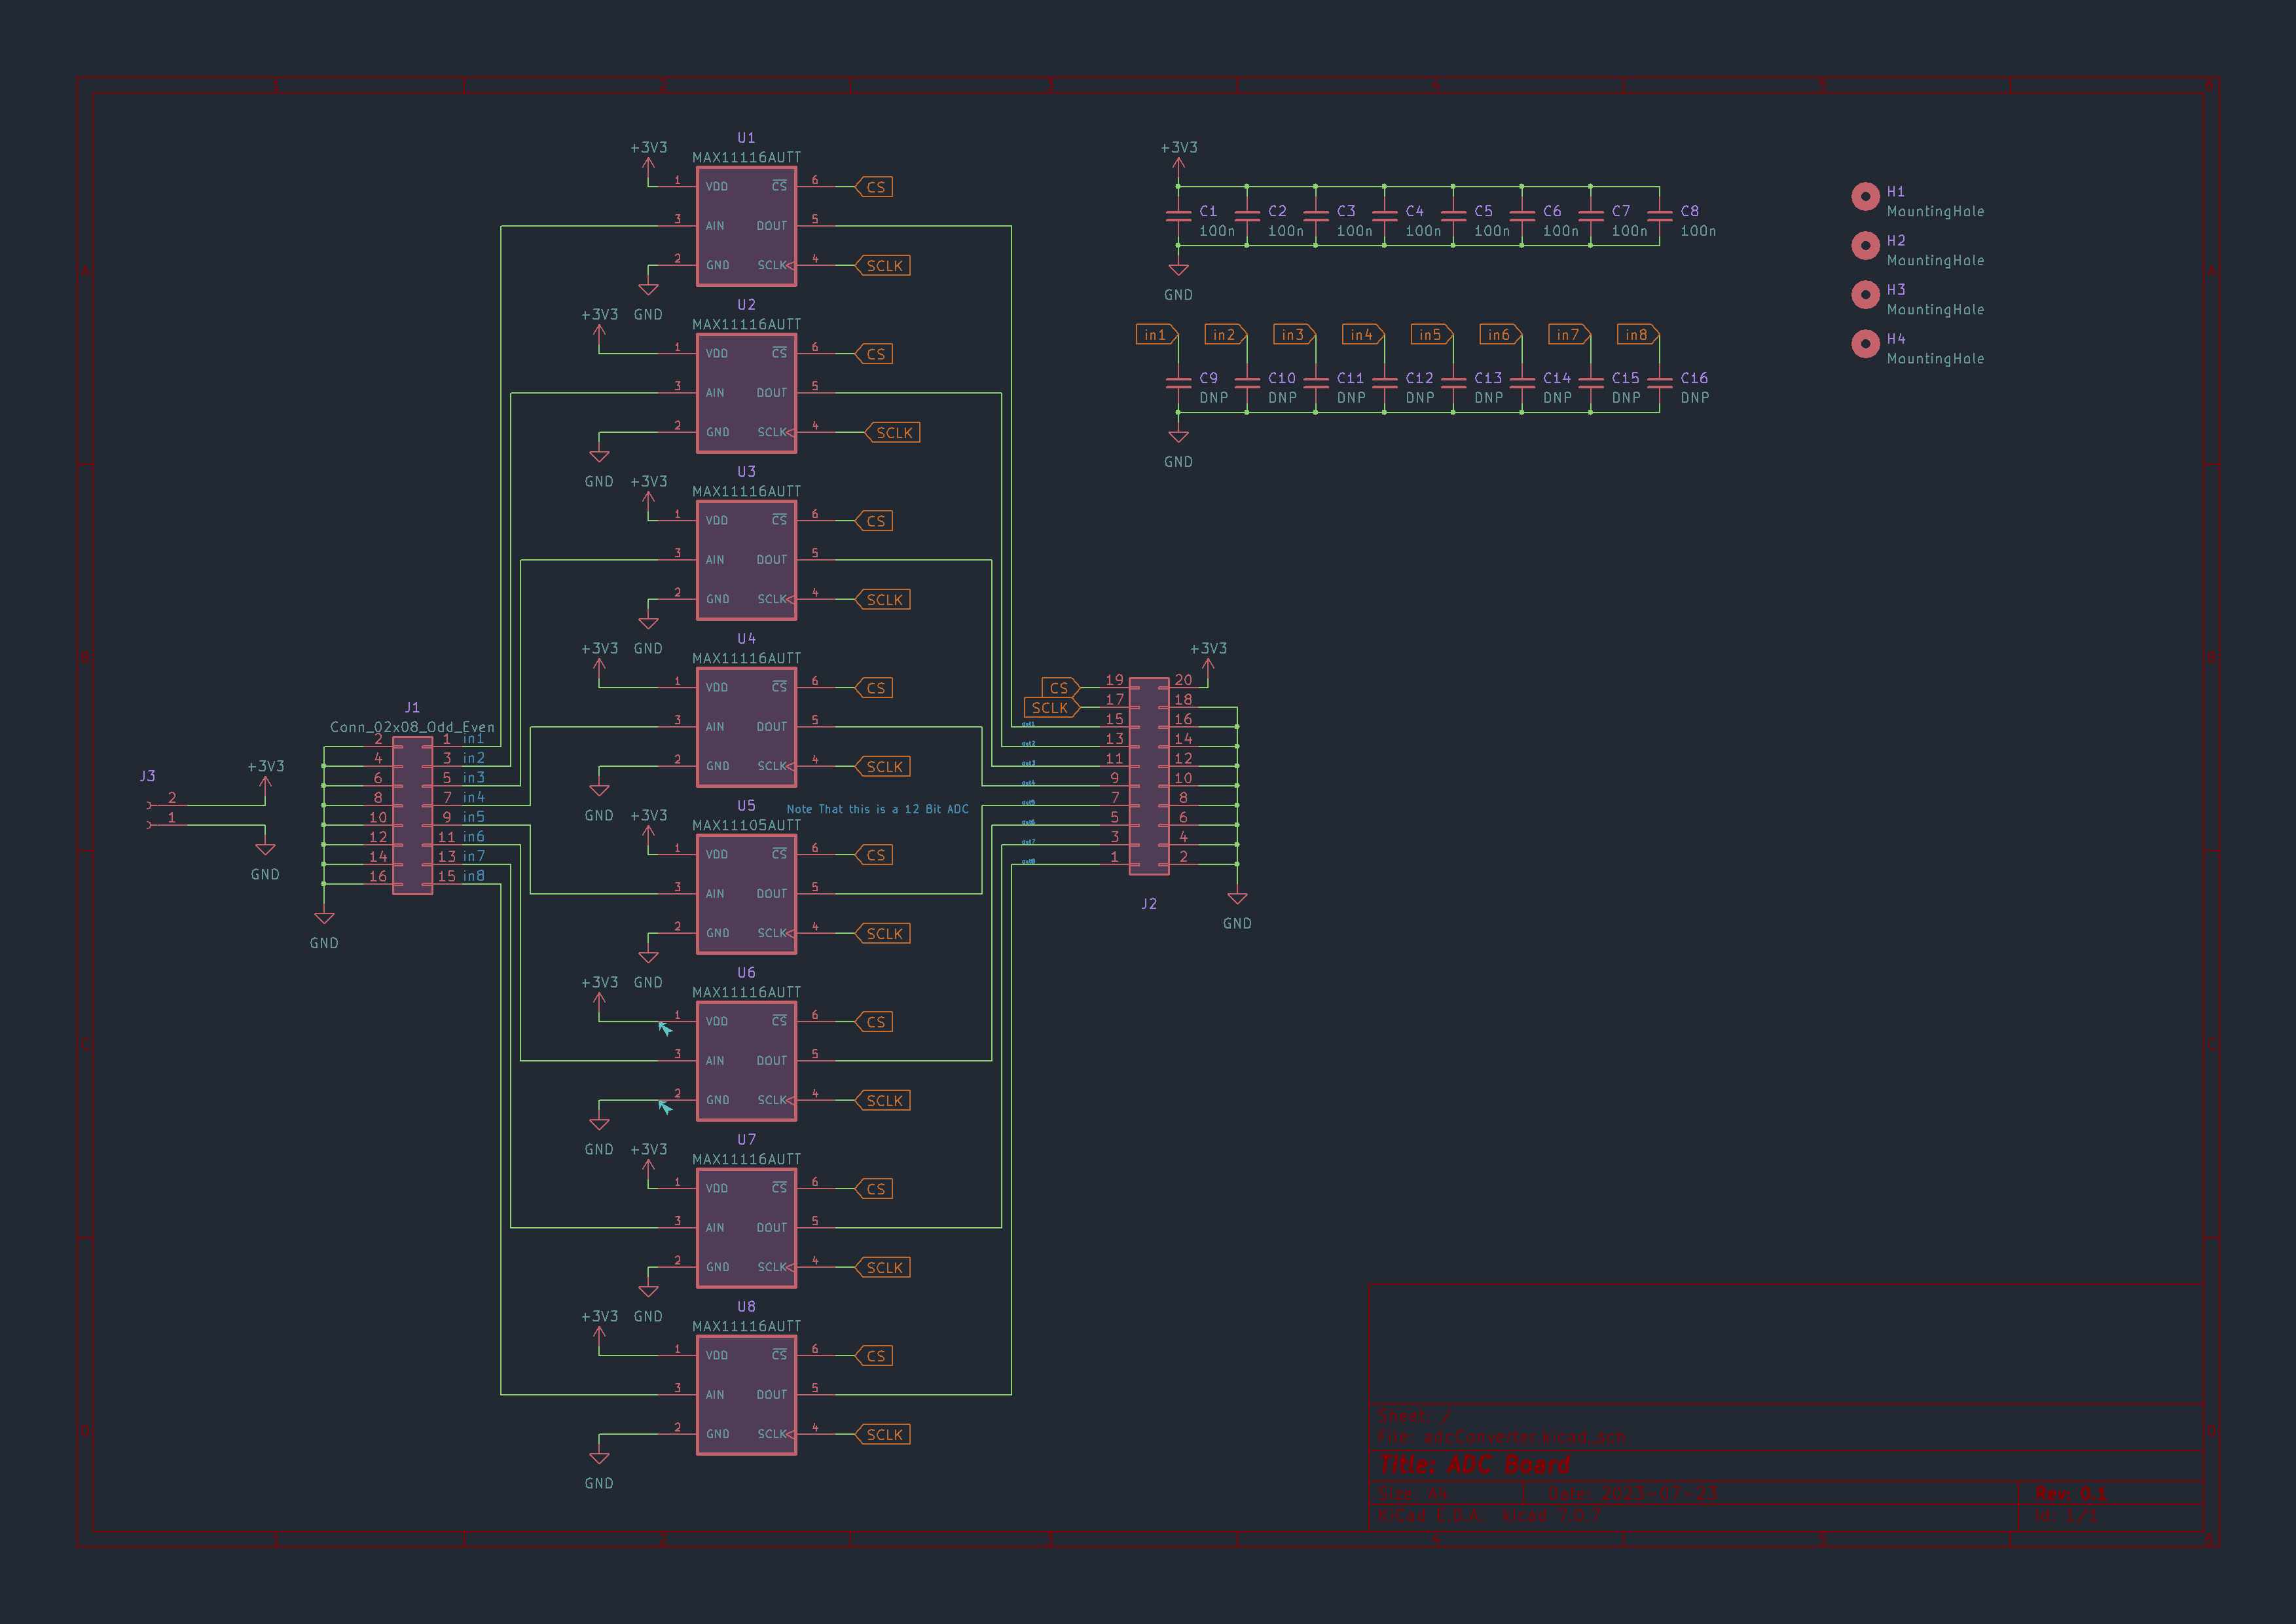Select the C9 capacitor symbol

tap(1178, 383)
